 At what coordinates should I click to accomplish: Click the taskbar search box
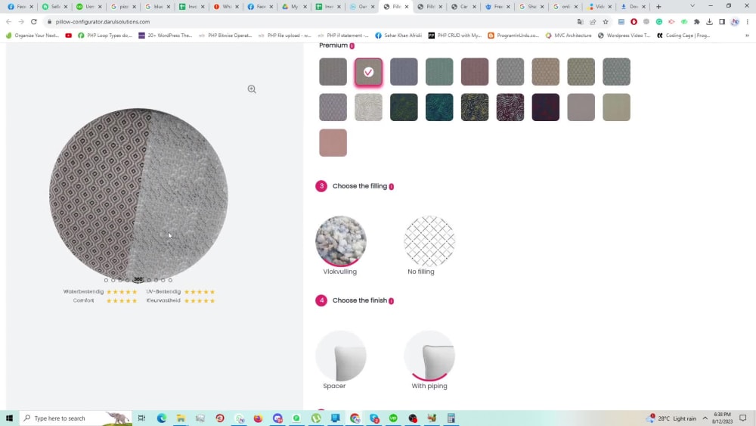point(76,418)
